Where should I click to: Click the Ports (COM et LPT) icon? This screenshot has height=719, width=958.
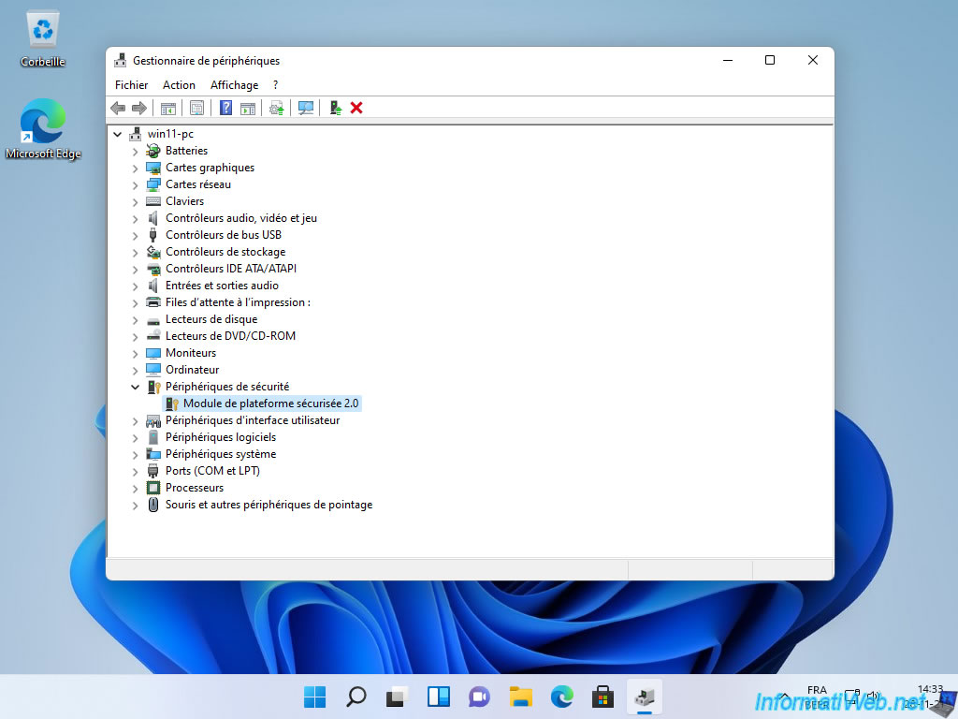coord(153,471)
